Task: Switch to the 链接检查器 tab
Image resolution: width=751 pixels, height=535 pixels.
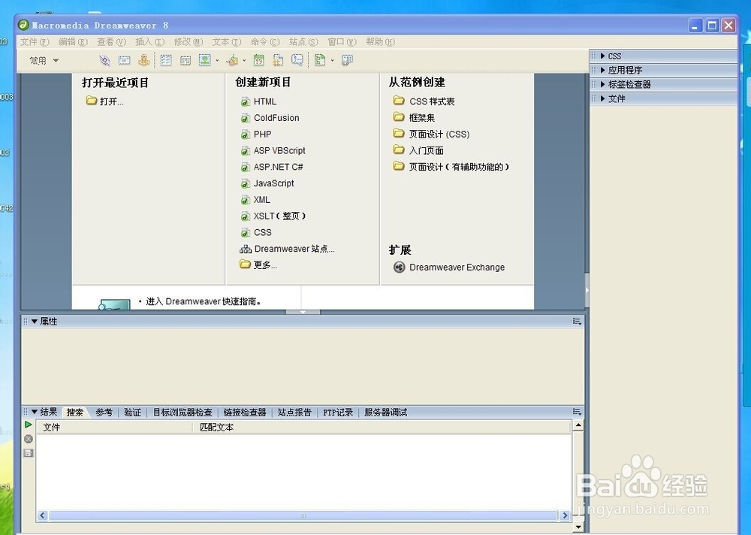Action: click(x=245, y=413)
